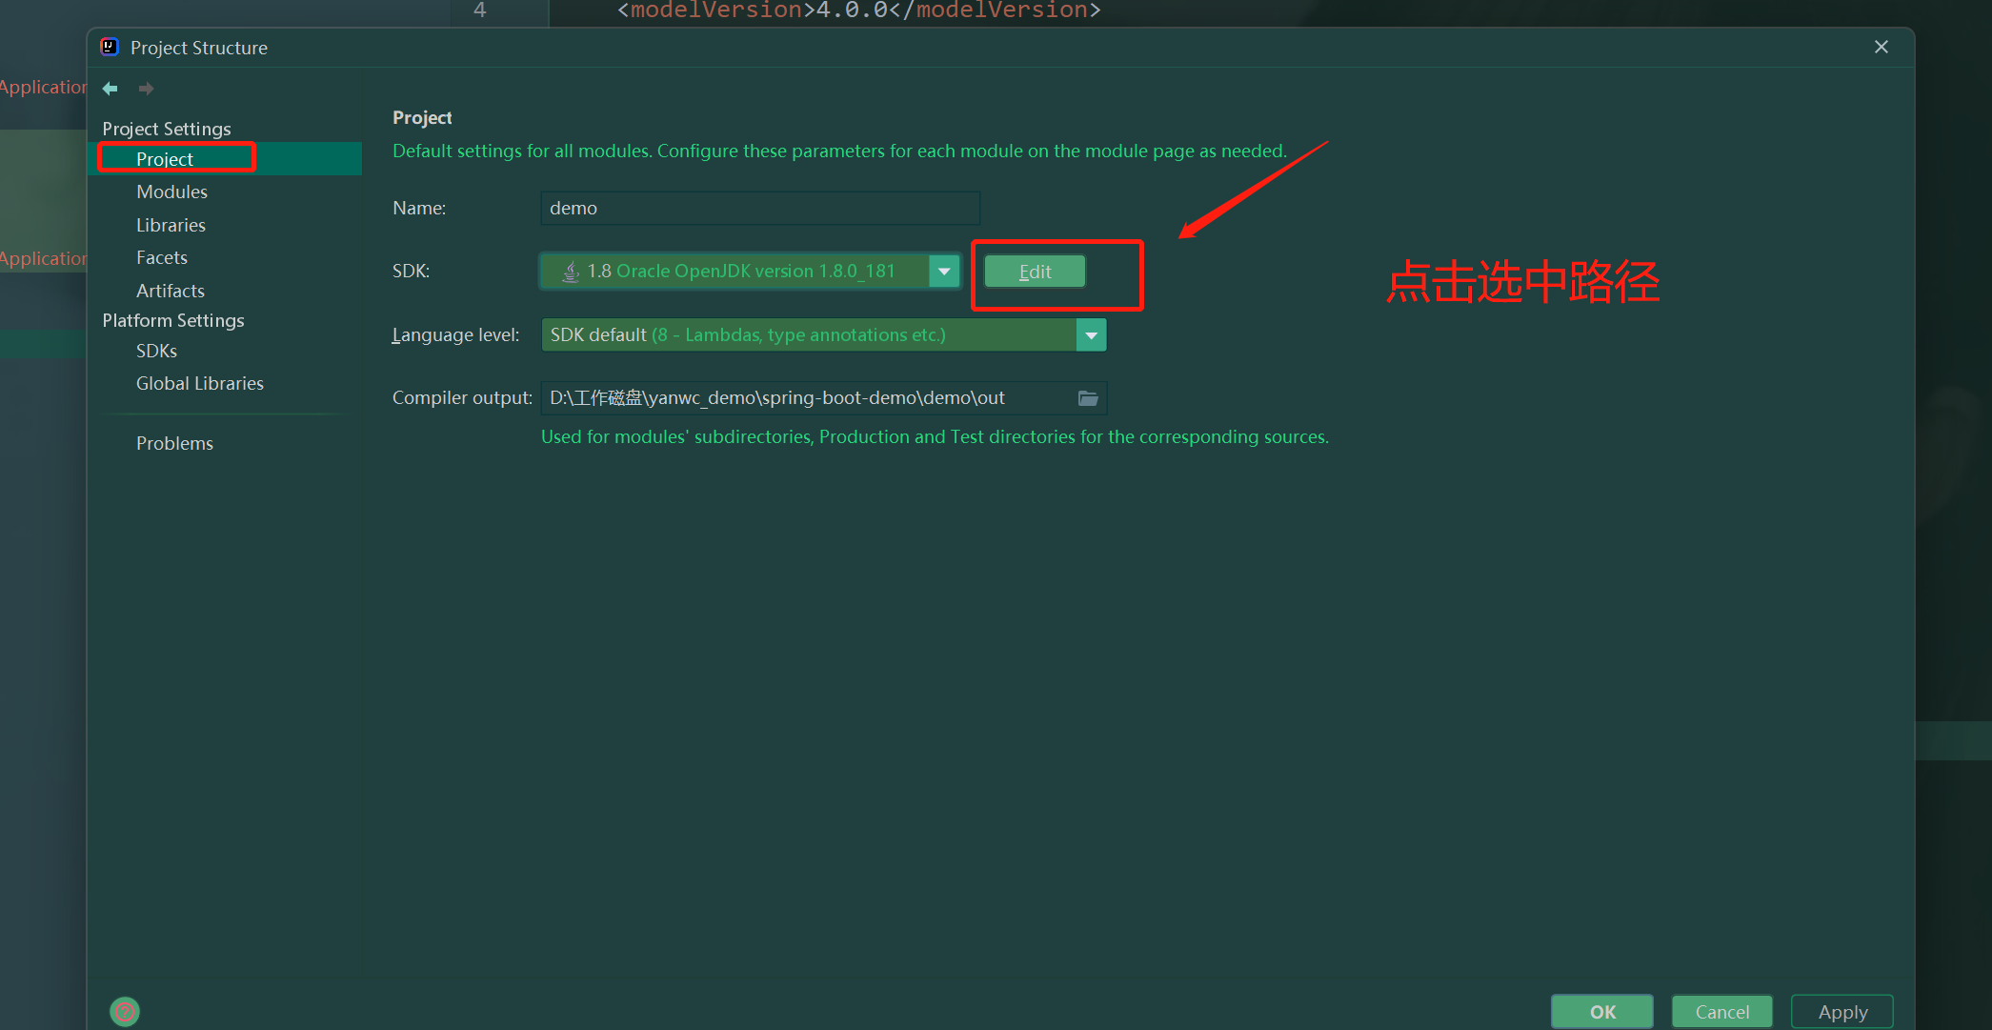The image size is (1992, 1030).
Task: Open the Artifacts settings
Action: [170, 291]
